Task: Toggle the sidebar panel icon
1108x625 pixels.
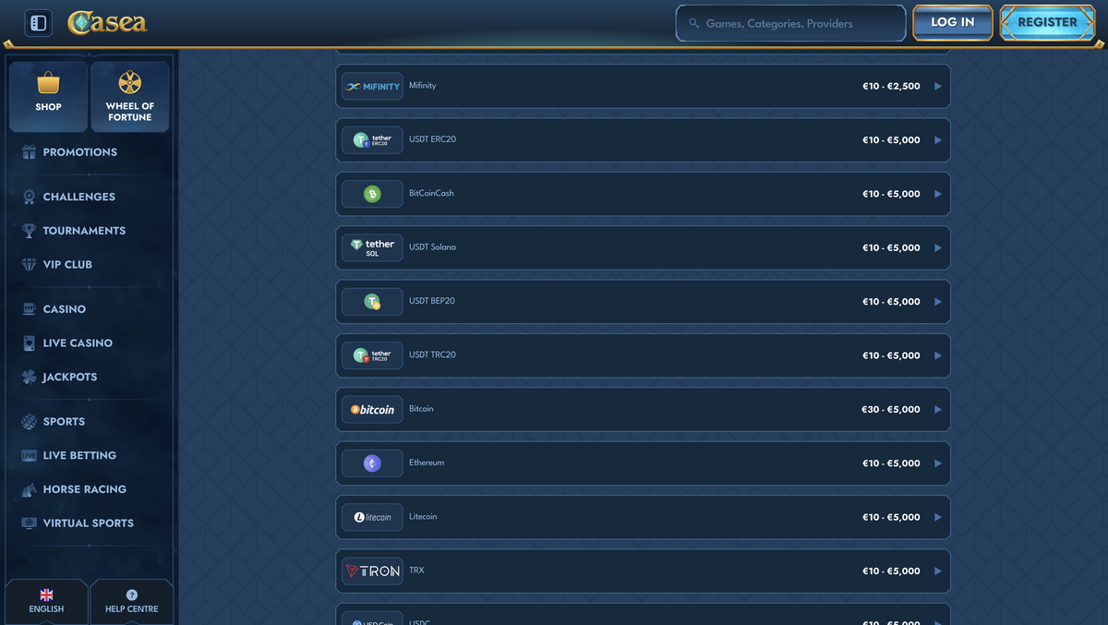Action: (38, 23)
